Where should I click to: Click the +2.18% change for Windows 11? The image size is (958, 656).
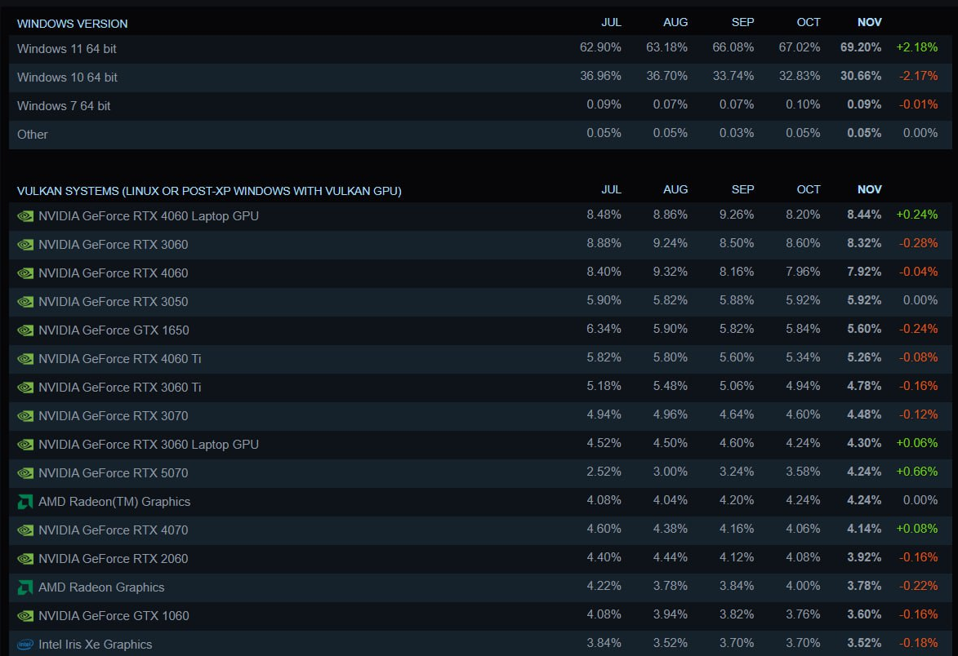coord(916,48)
